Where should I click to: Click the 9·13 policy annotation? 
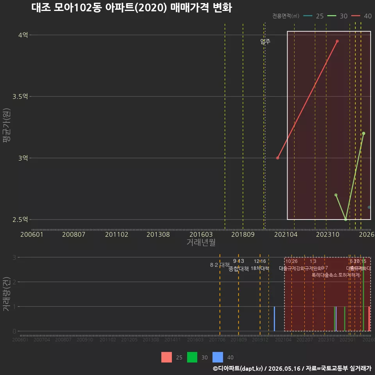click(239, 261)
